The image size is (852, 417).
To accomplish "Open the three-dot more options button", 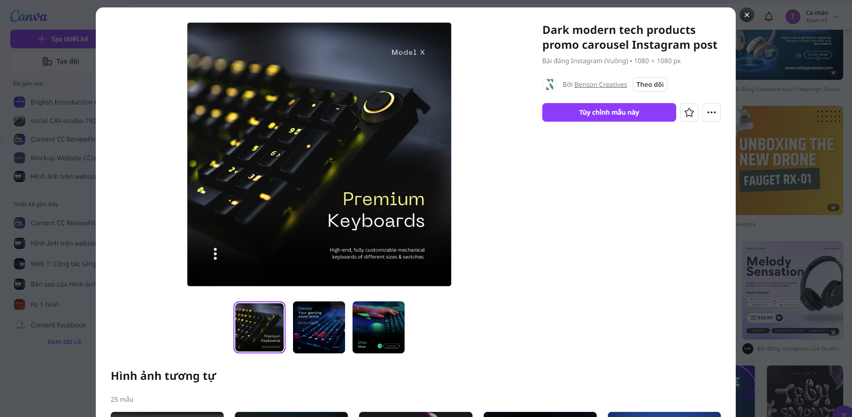I will pyautogui.click(x=712, y=112).
